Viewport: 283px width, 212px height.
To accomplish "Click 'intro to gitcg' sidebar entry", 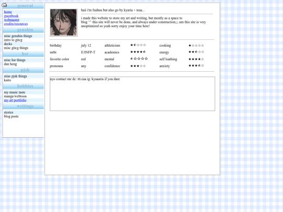I will [x=13, y=40].
